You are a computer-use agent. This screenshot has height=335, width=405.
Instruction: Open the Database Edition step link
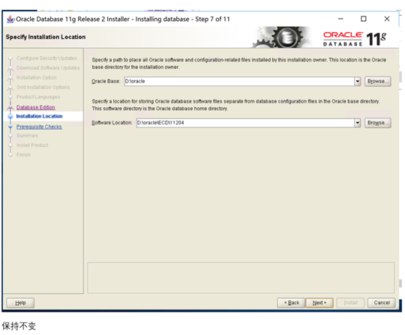[x=36, y=107]
